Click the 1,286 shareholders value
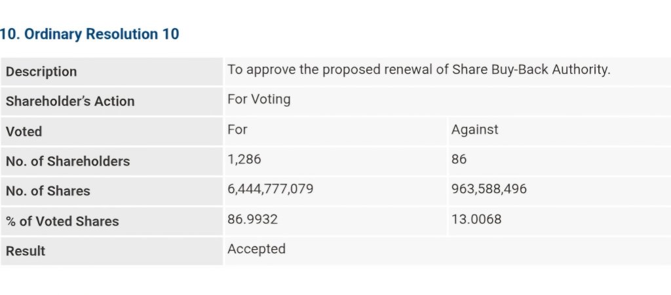Image resolution: width=671 pixels, height=295 pixels. [244, 159]
